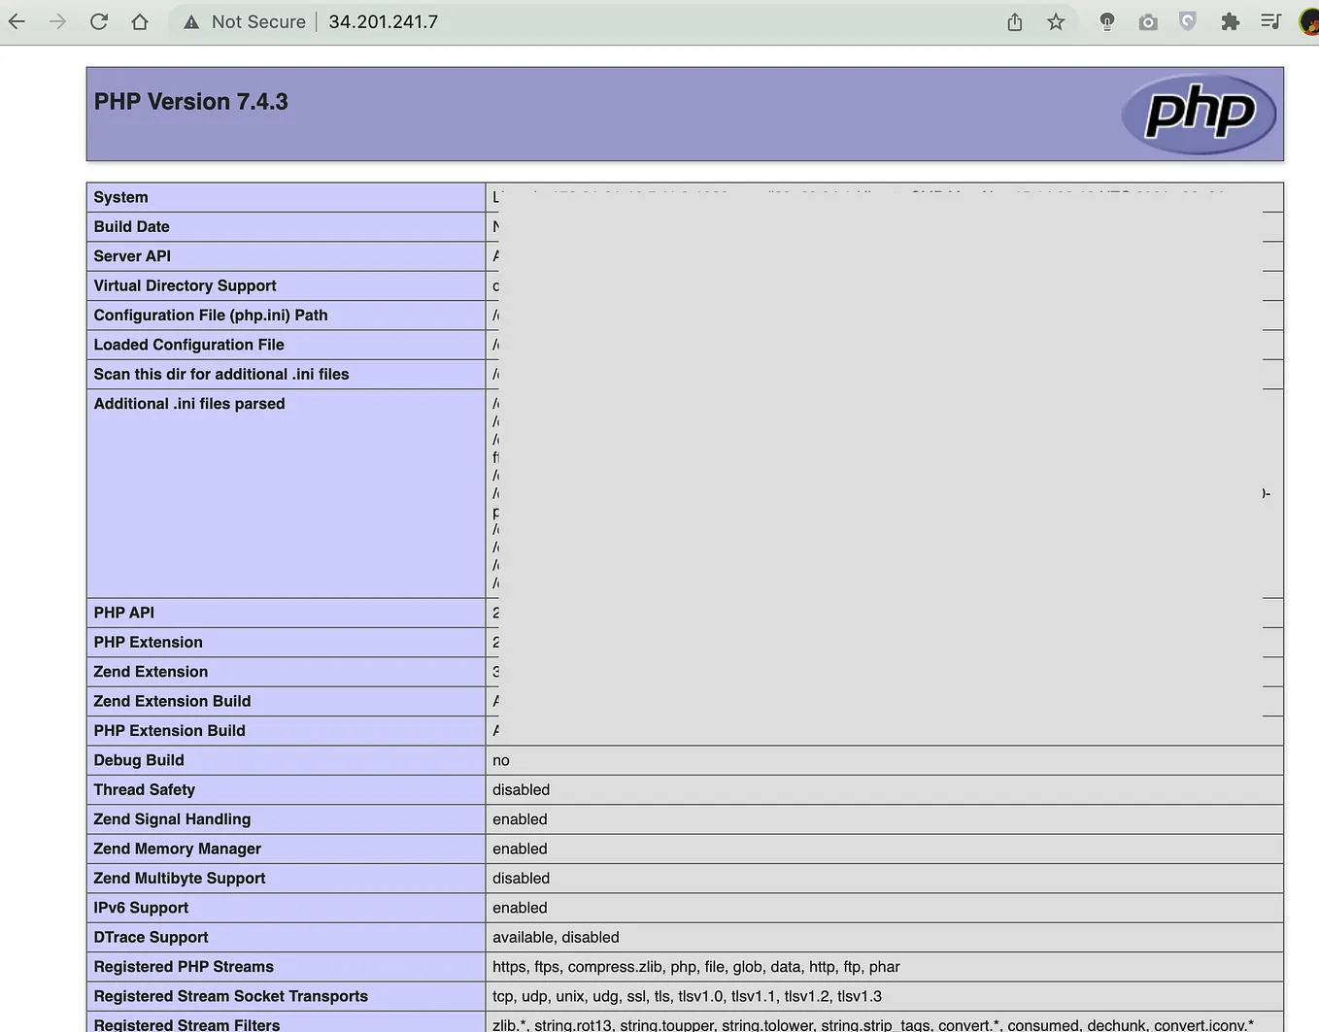Select Additional .ini files parsed label

click(189, 404)
